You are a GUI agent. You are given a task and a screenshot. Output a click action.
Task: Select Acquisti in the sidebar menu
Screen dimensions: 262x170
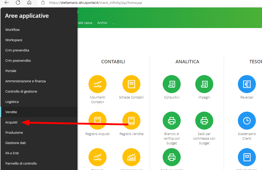coord(12,122)
